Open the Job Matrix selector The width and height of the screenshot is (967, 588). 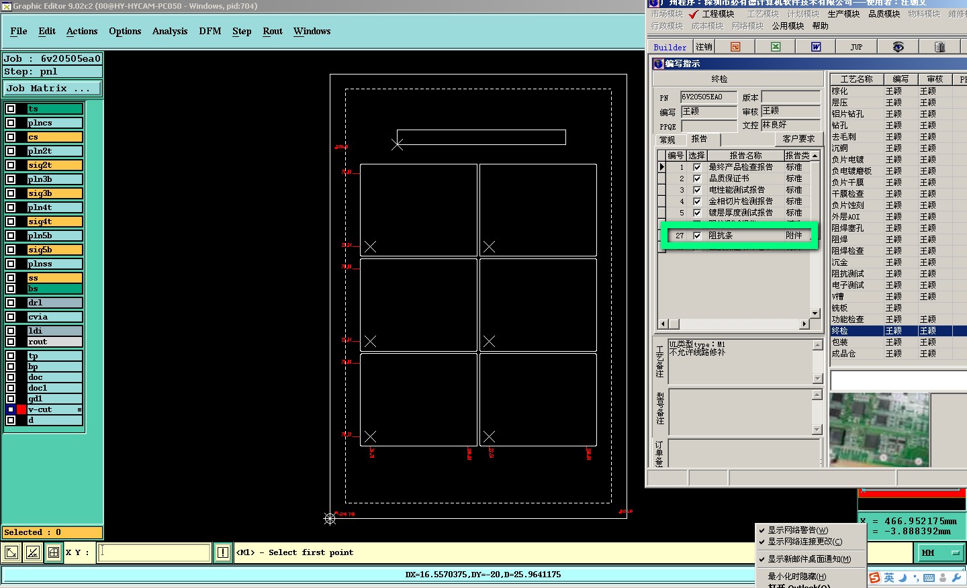click(52, 89)
